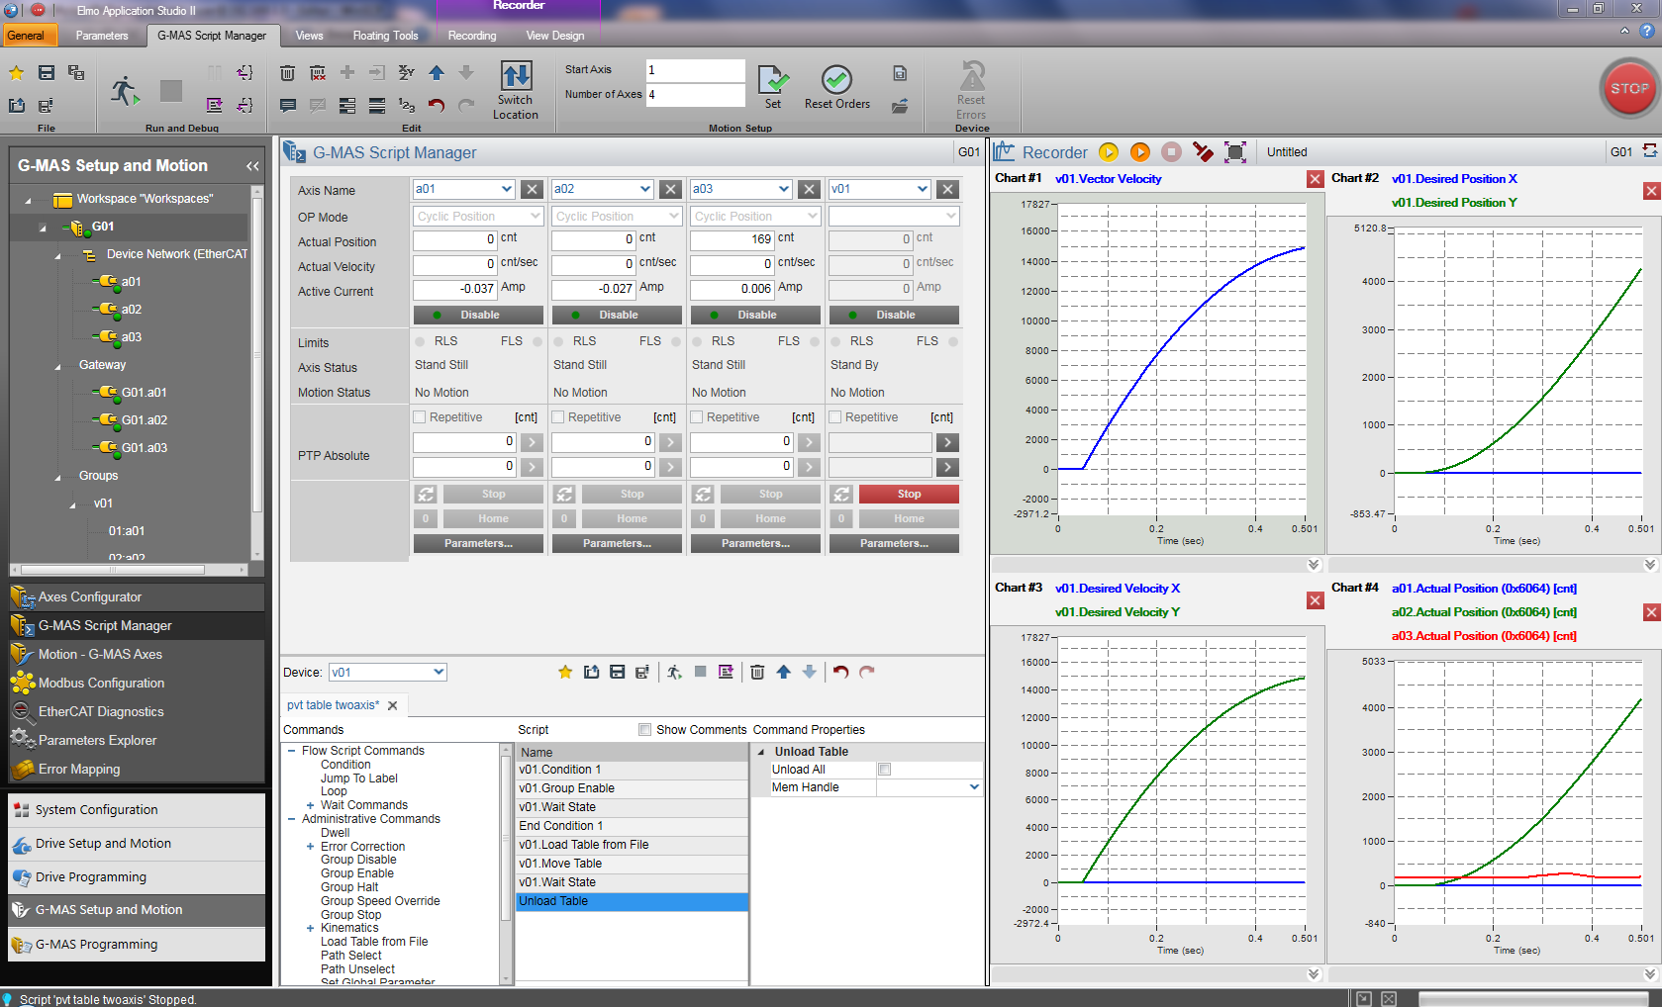Click the workspace tree horizontal scrollbar
The height and width of the screenshot is (1007, 1662).
point(114,570)
